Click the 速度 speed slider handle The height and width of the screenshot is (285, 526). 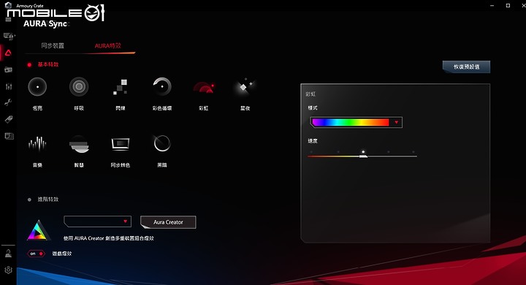363,156
